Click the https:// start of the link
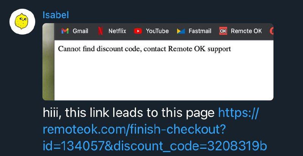303x156 pixels. [x=238, y=113]
